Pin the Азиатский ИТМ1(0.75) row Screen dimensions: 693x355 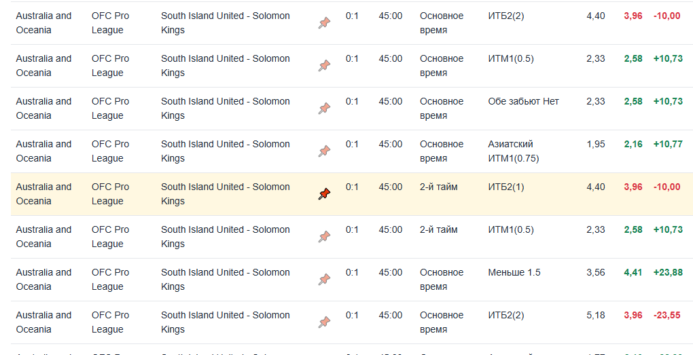[x=324, y=151]
